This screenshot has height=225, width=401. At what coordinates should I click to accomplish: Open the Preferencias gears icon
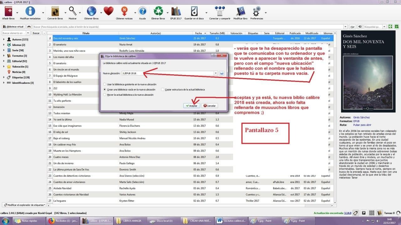coord(257,12)
